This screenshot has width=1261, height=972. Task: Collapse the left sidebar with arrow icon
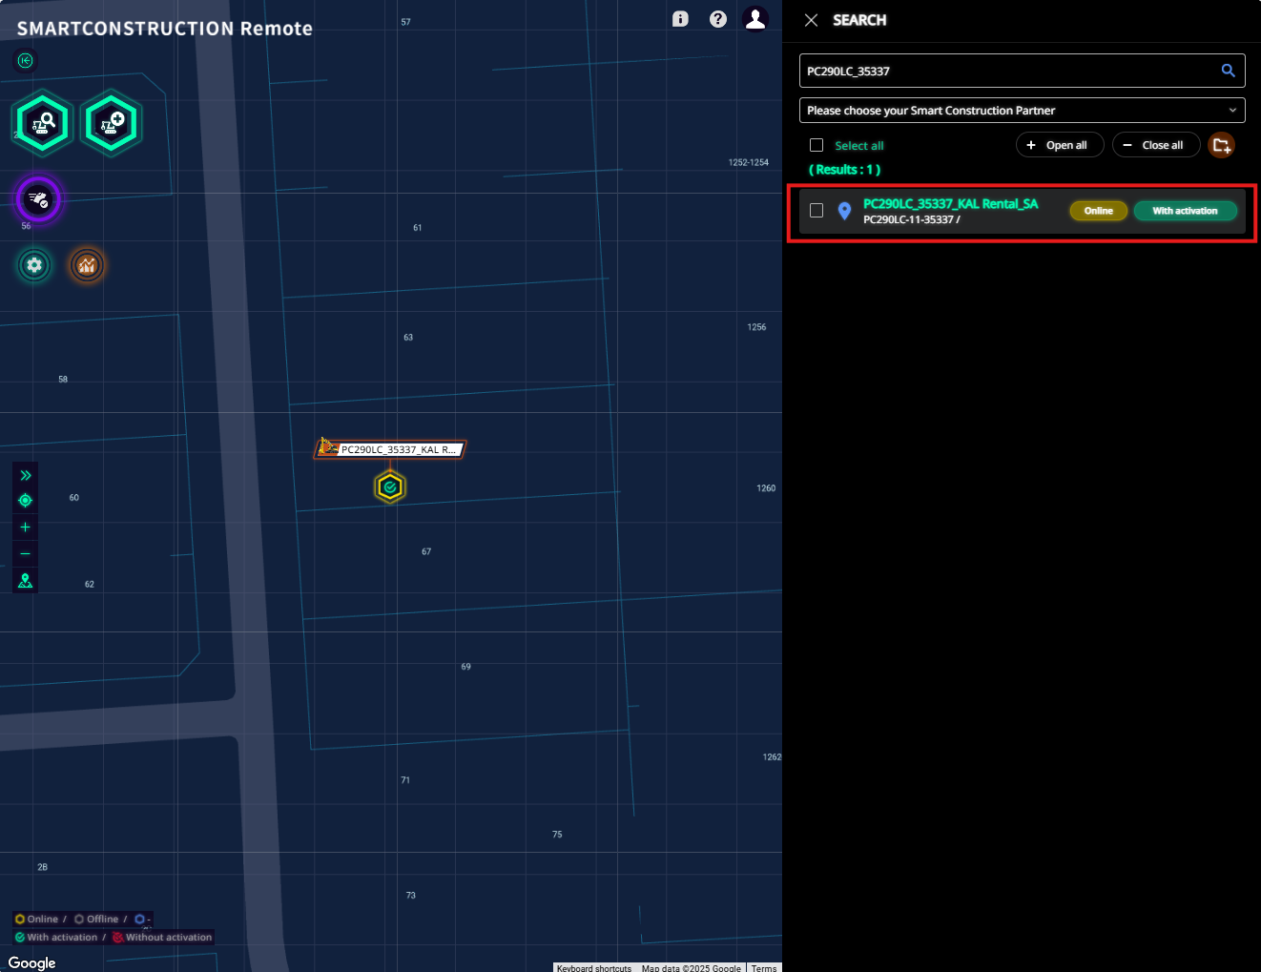coord(26,61)
